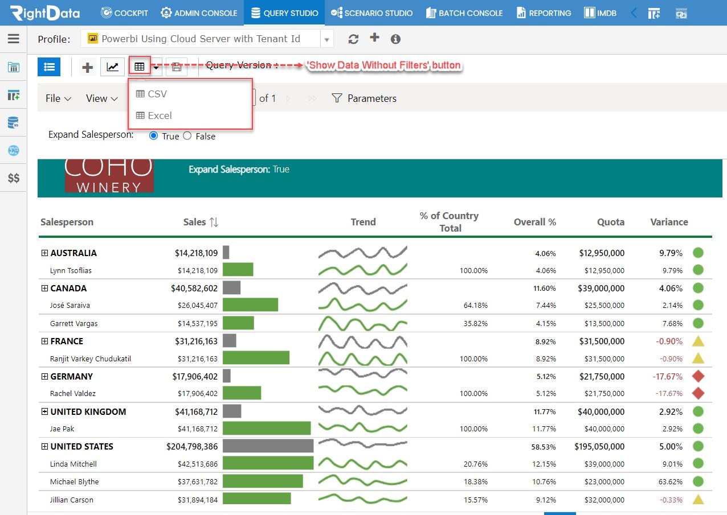
Task: Expand the AUSTRALIA row
Action: [x=44, y=253]
